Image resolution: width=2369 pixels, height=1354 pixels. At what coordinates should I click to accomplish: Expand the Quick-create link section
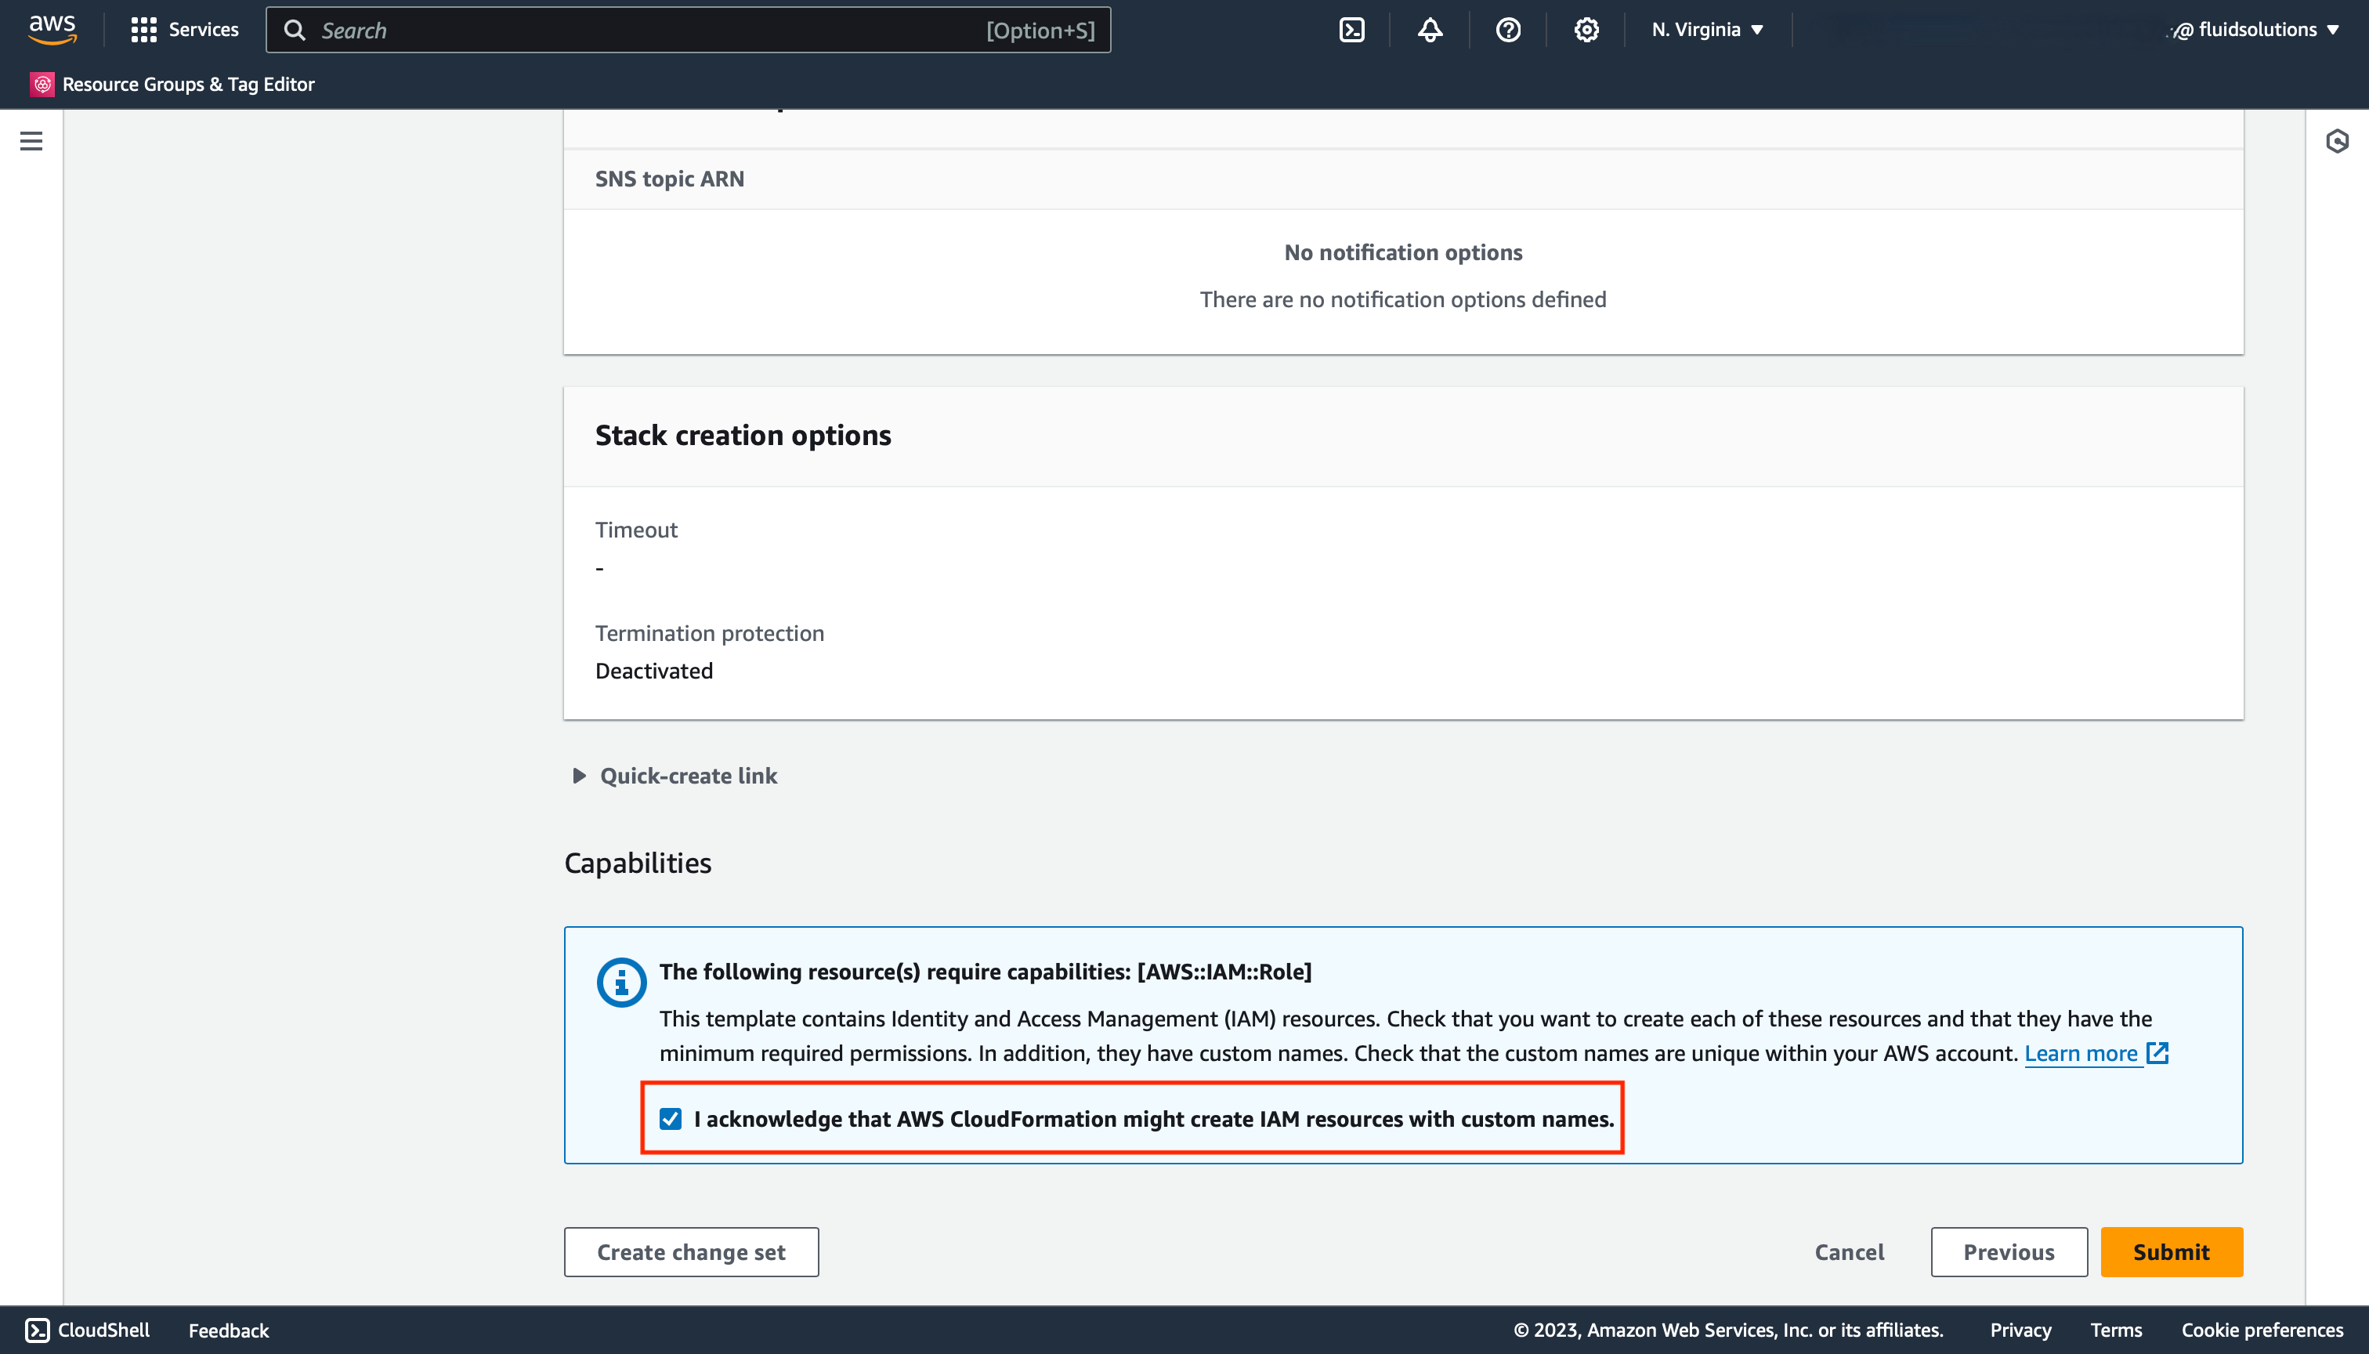(x=674, y=776)
